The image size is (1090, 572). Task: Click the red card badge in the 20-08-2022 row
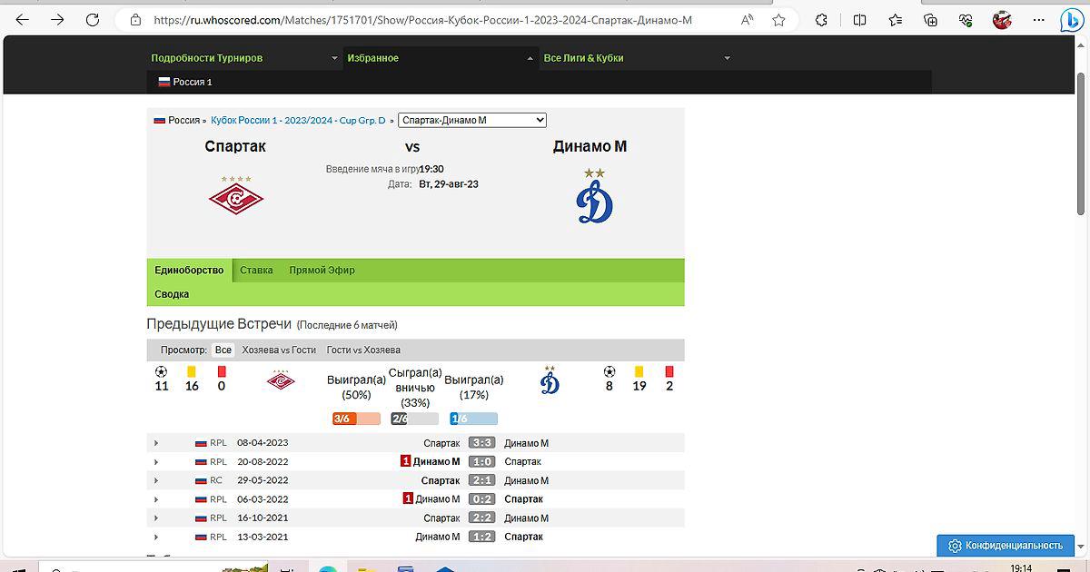tap(406, 461)
